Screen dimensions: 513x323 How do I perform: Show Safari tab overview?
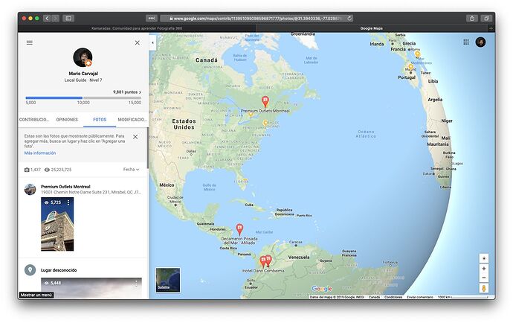[486, 19]
